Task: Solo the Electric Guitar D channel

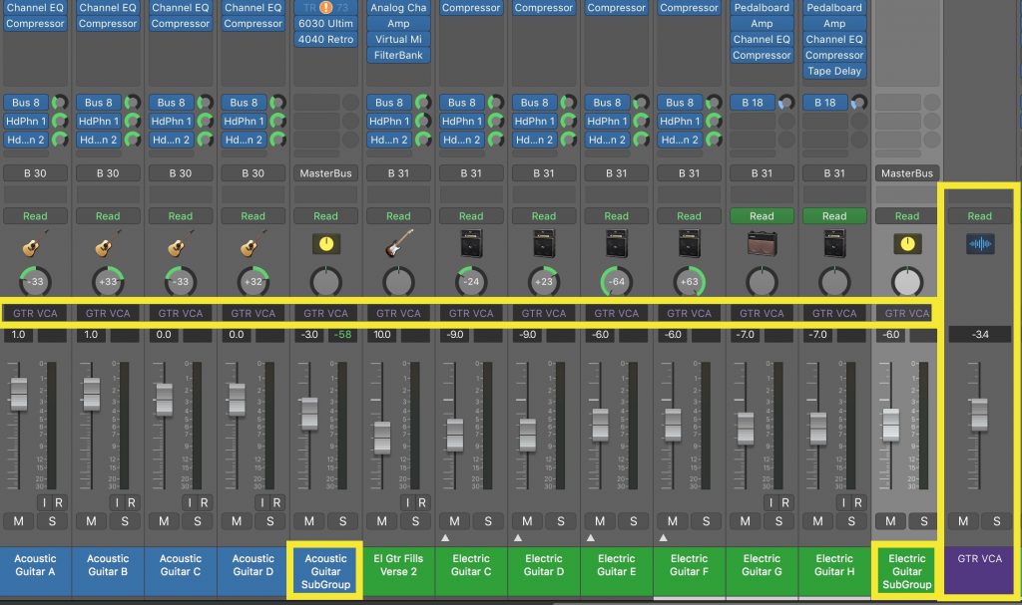Action: [x=559, y=521]
